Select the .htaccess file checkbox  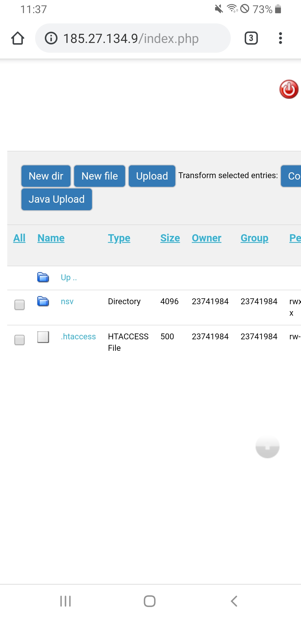click(x=20, y=340)
